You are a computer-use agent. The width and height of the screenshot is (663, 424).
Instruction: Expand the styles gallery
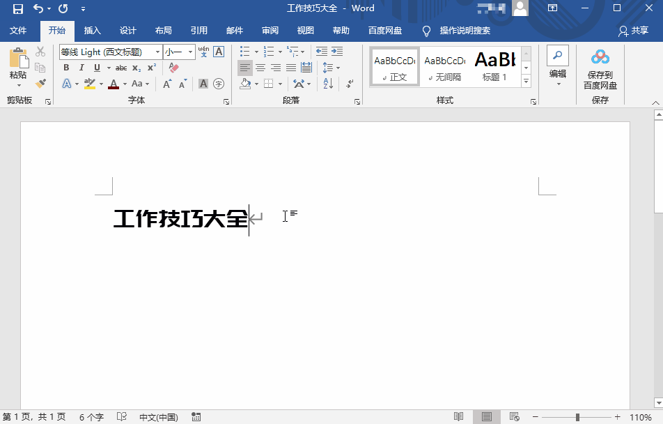[x=526, y=81]
